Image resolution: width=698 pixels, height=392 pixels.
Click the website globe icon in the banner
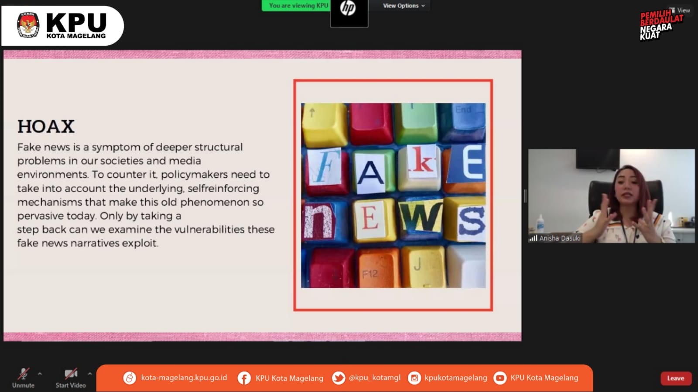[x=130, y=378]
